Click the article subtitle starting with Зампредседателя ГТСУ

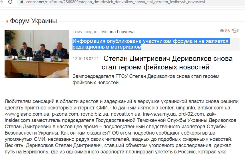[146, 80]
